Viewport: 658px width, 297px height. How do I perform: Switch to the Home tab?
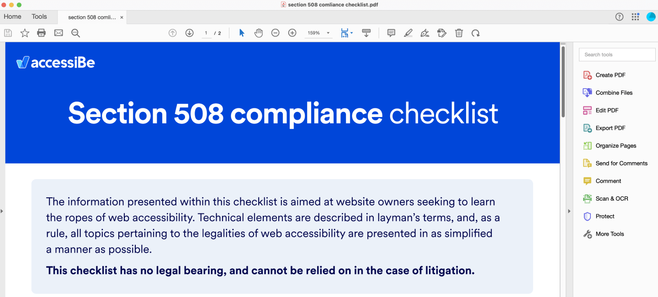(x=12, y=16)
